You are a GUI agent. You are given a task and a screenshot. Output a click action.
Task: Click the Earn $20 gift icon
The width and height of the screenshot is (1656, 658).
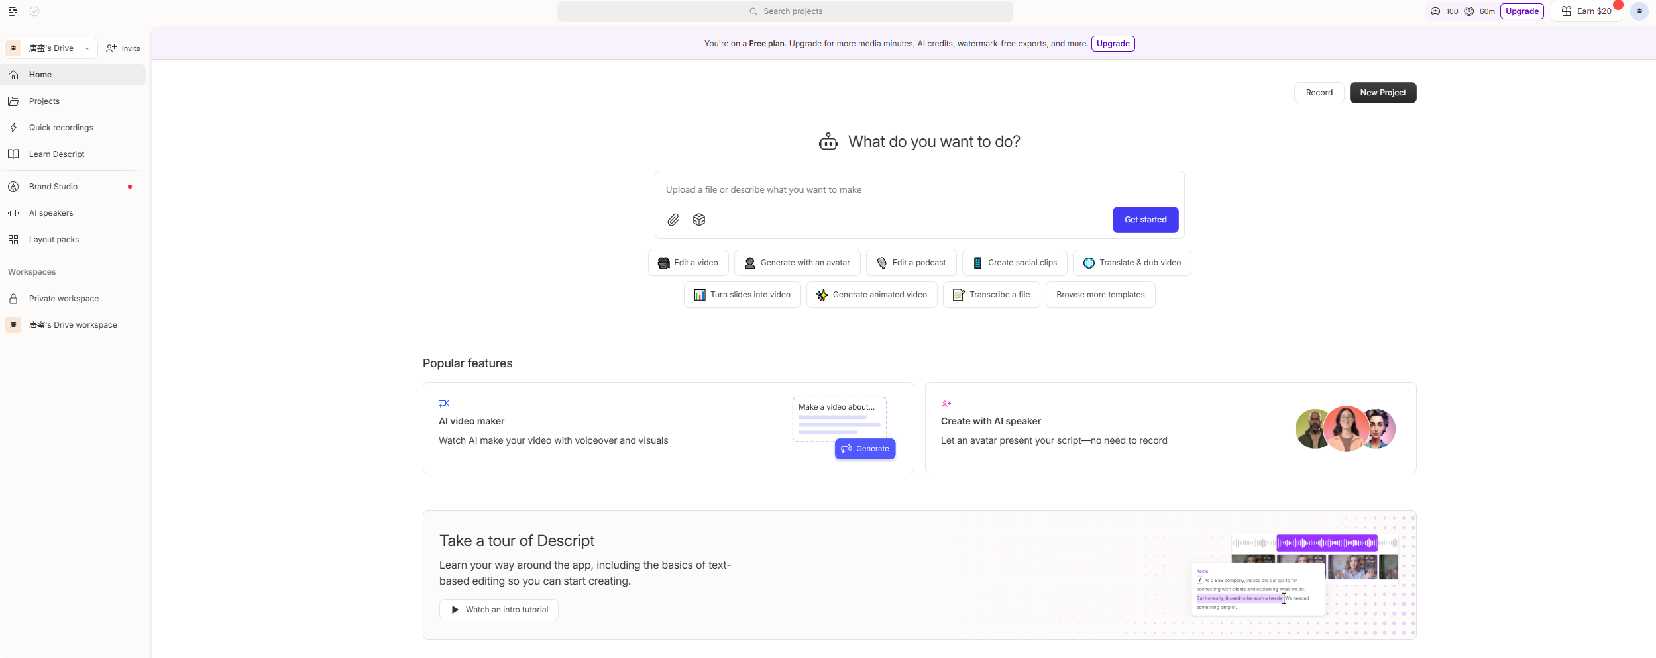coord(1567,11)
